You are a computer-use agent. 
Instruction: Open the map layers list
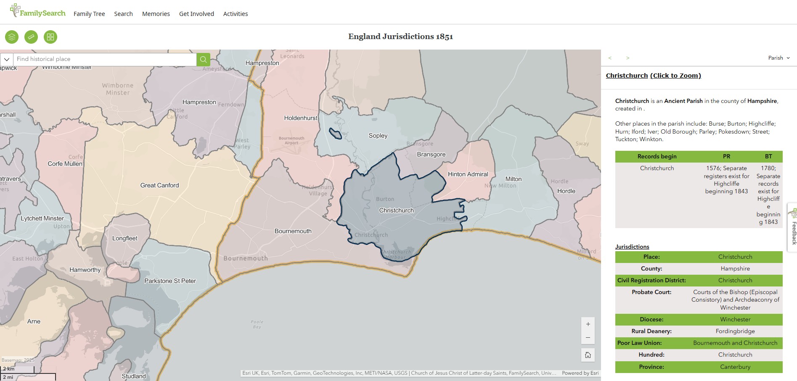click(x=12, y=37)
